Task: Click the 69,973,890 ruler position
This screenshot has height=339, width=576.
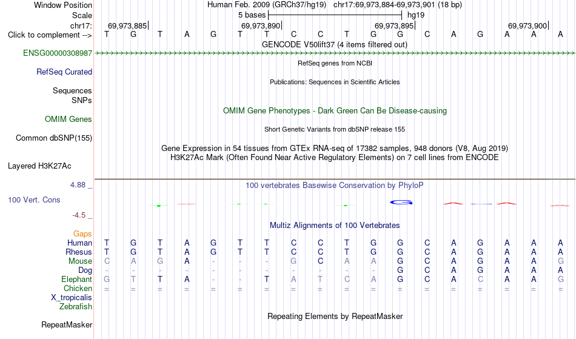Action: click(x=261, y=25)
